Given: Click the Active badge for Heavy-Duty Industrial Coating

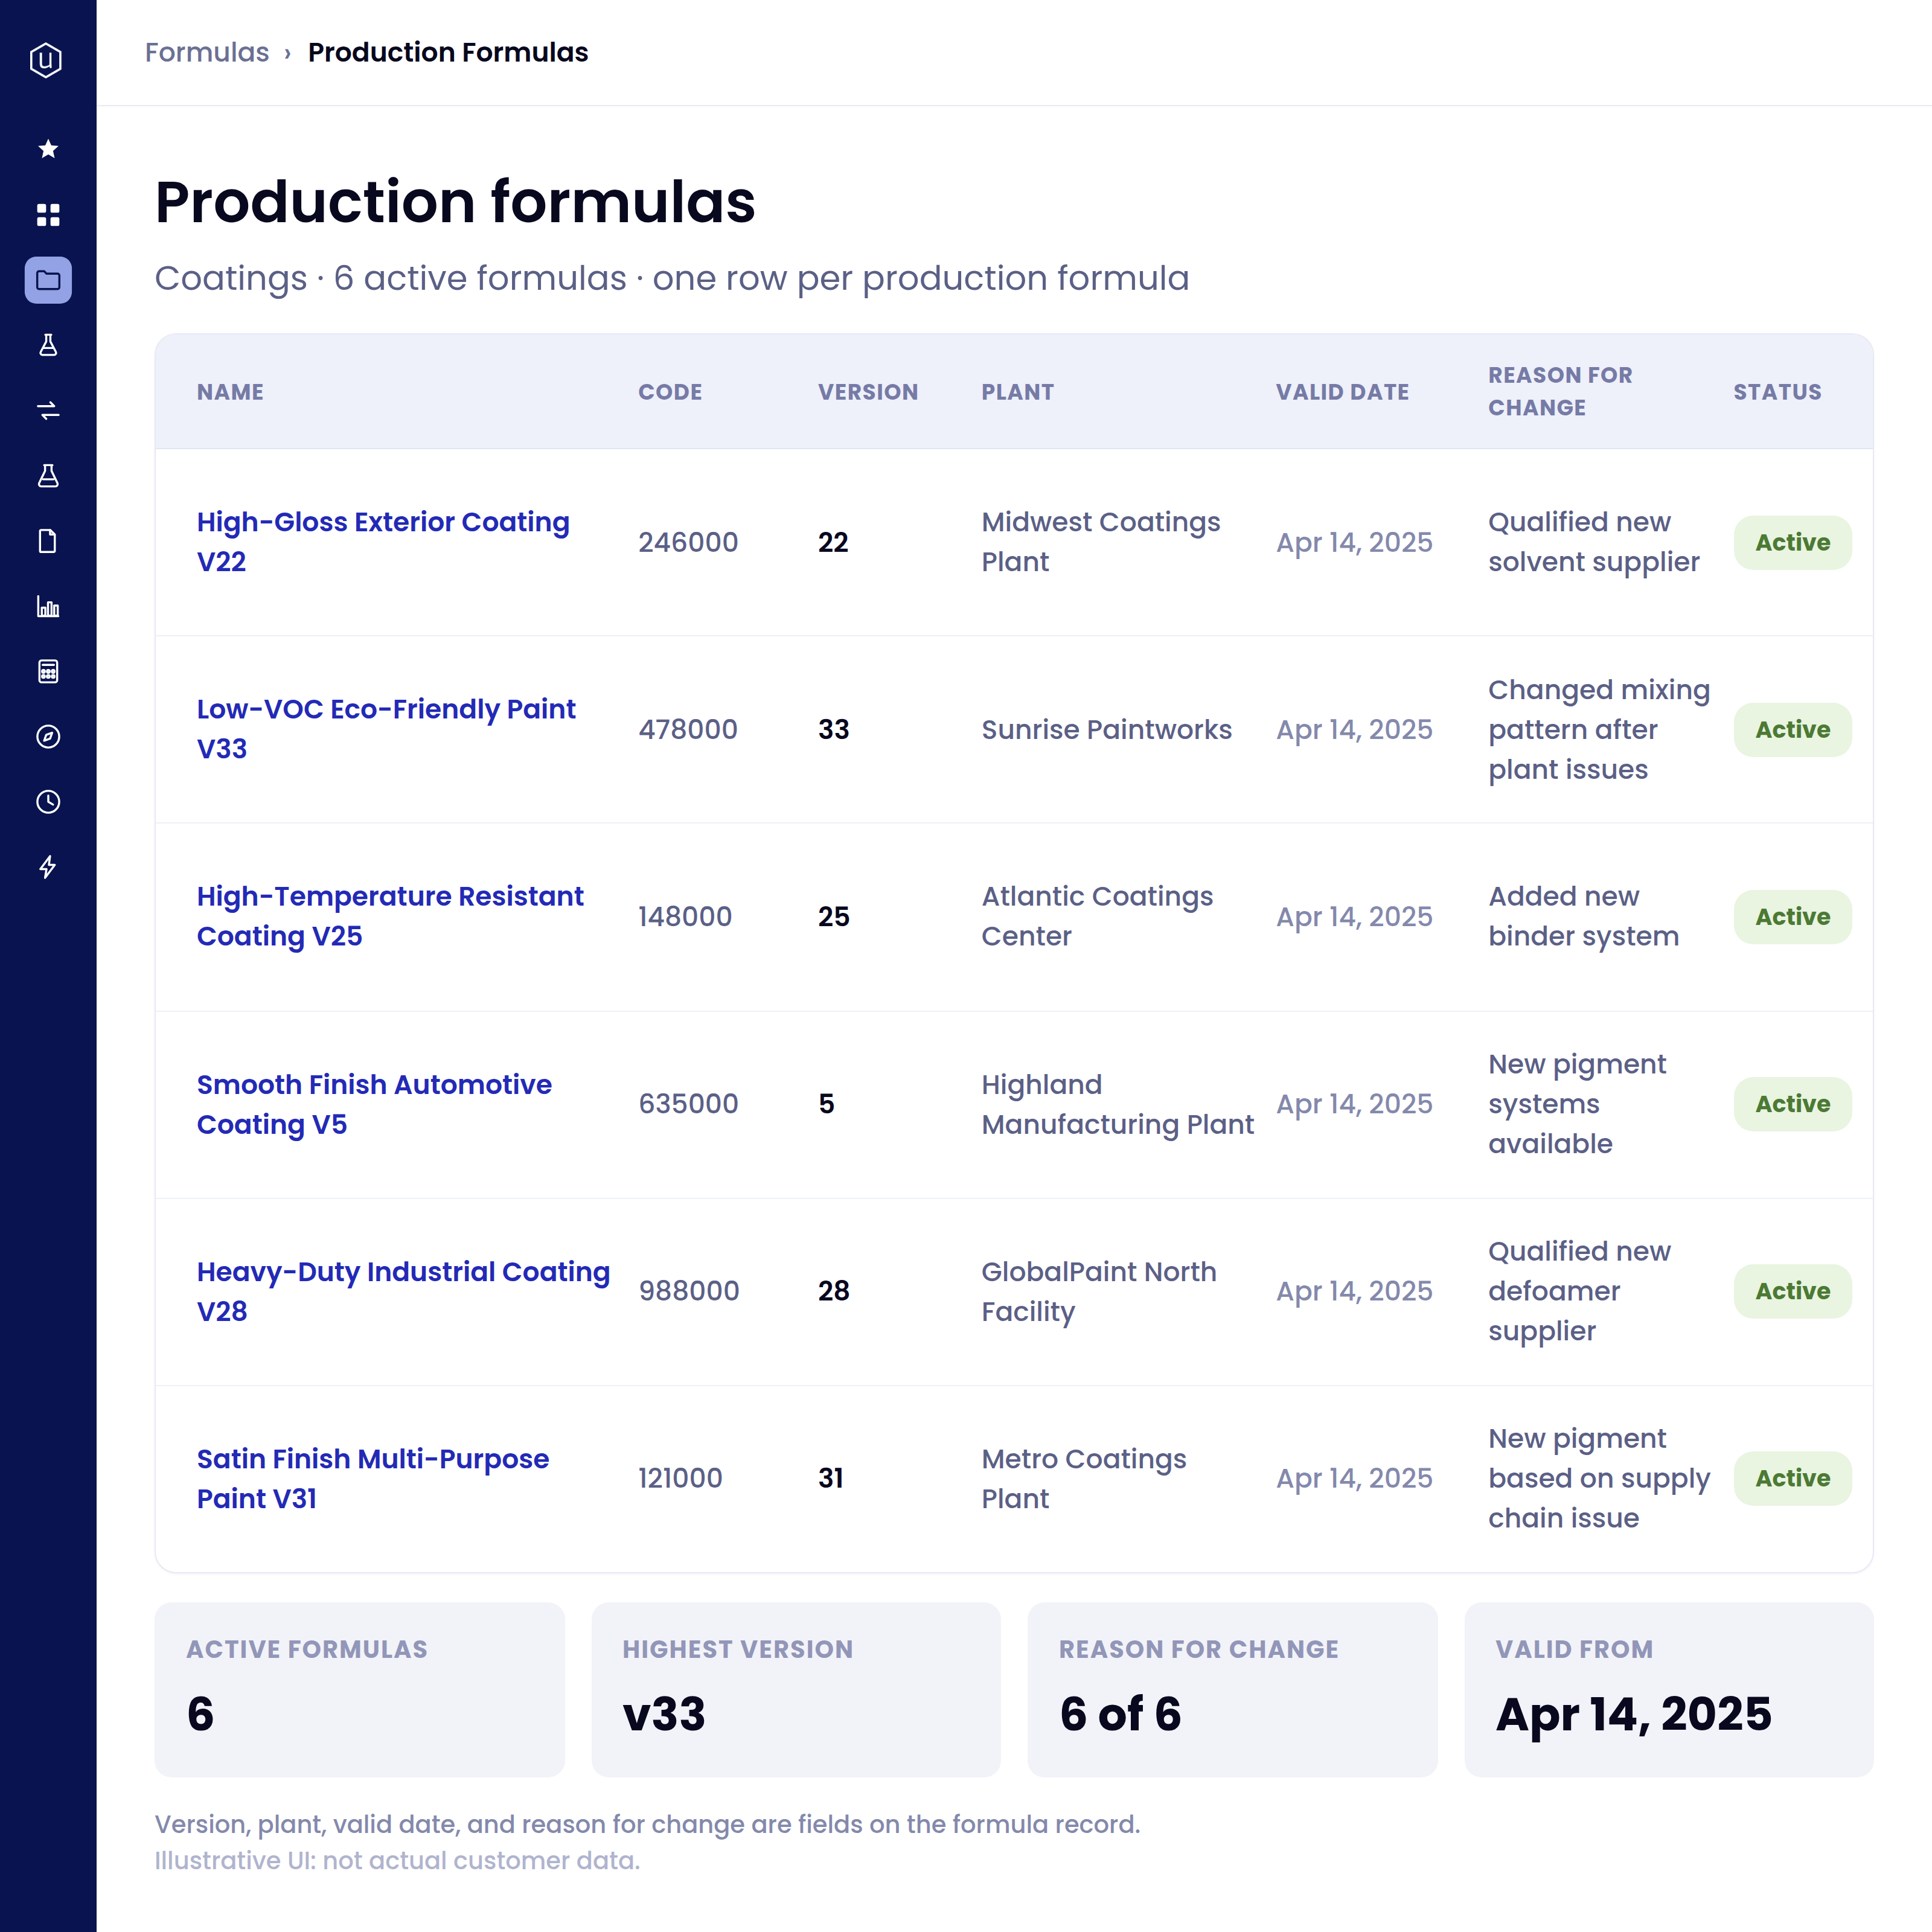Looking at the screenshot, I should pos(1792,1291).
